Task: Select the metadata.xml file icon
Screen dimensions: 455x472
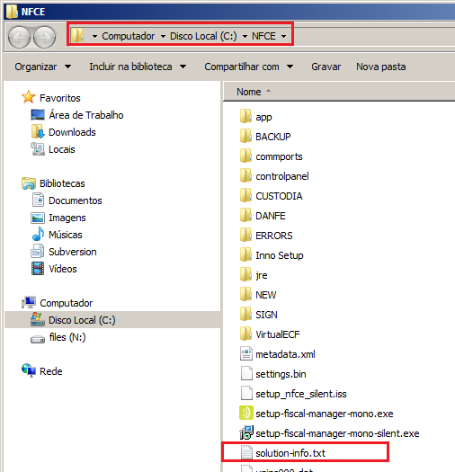Action: 246,353
